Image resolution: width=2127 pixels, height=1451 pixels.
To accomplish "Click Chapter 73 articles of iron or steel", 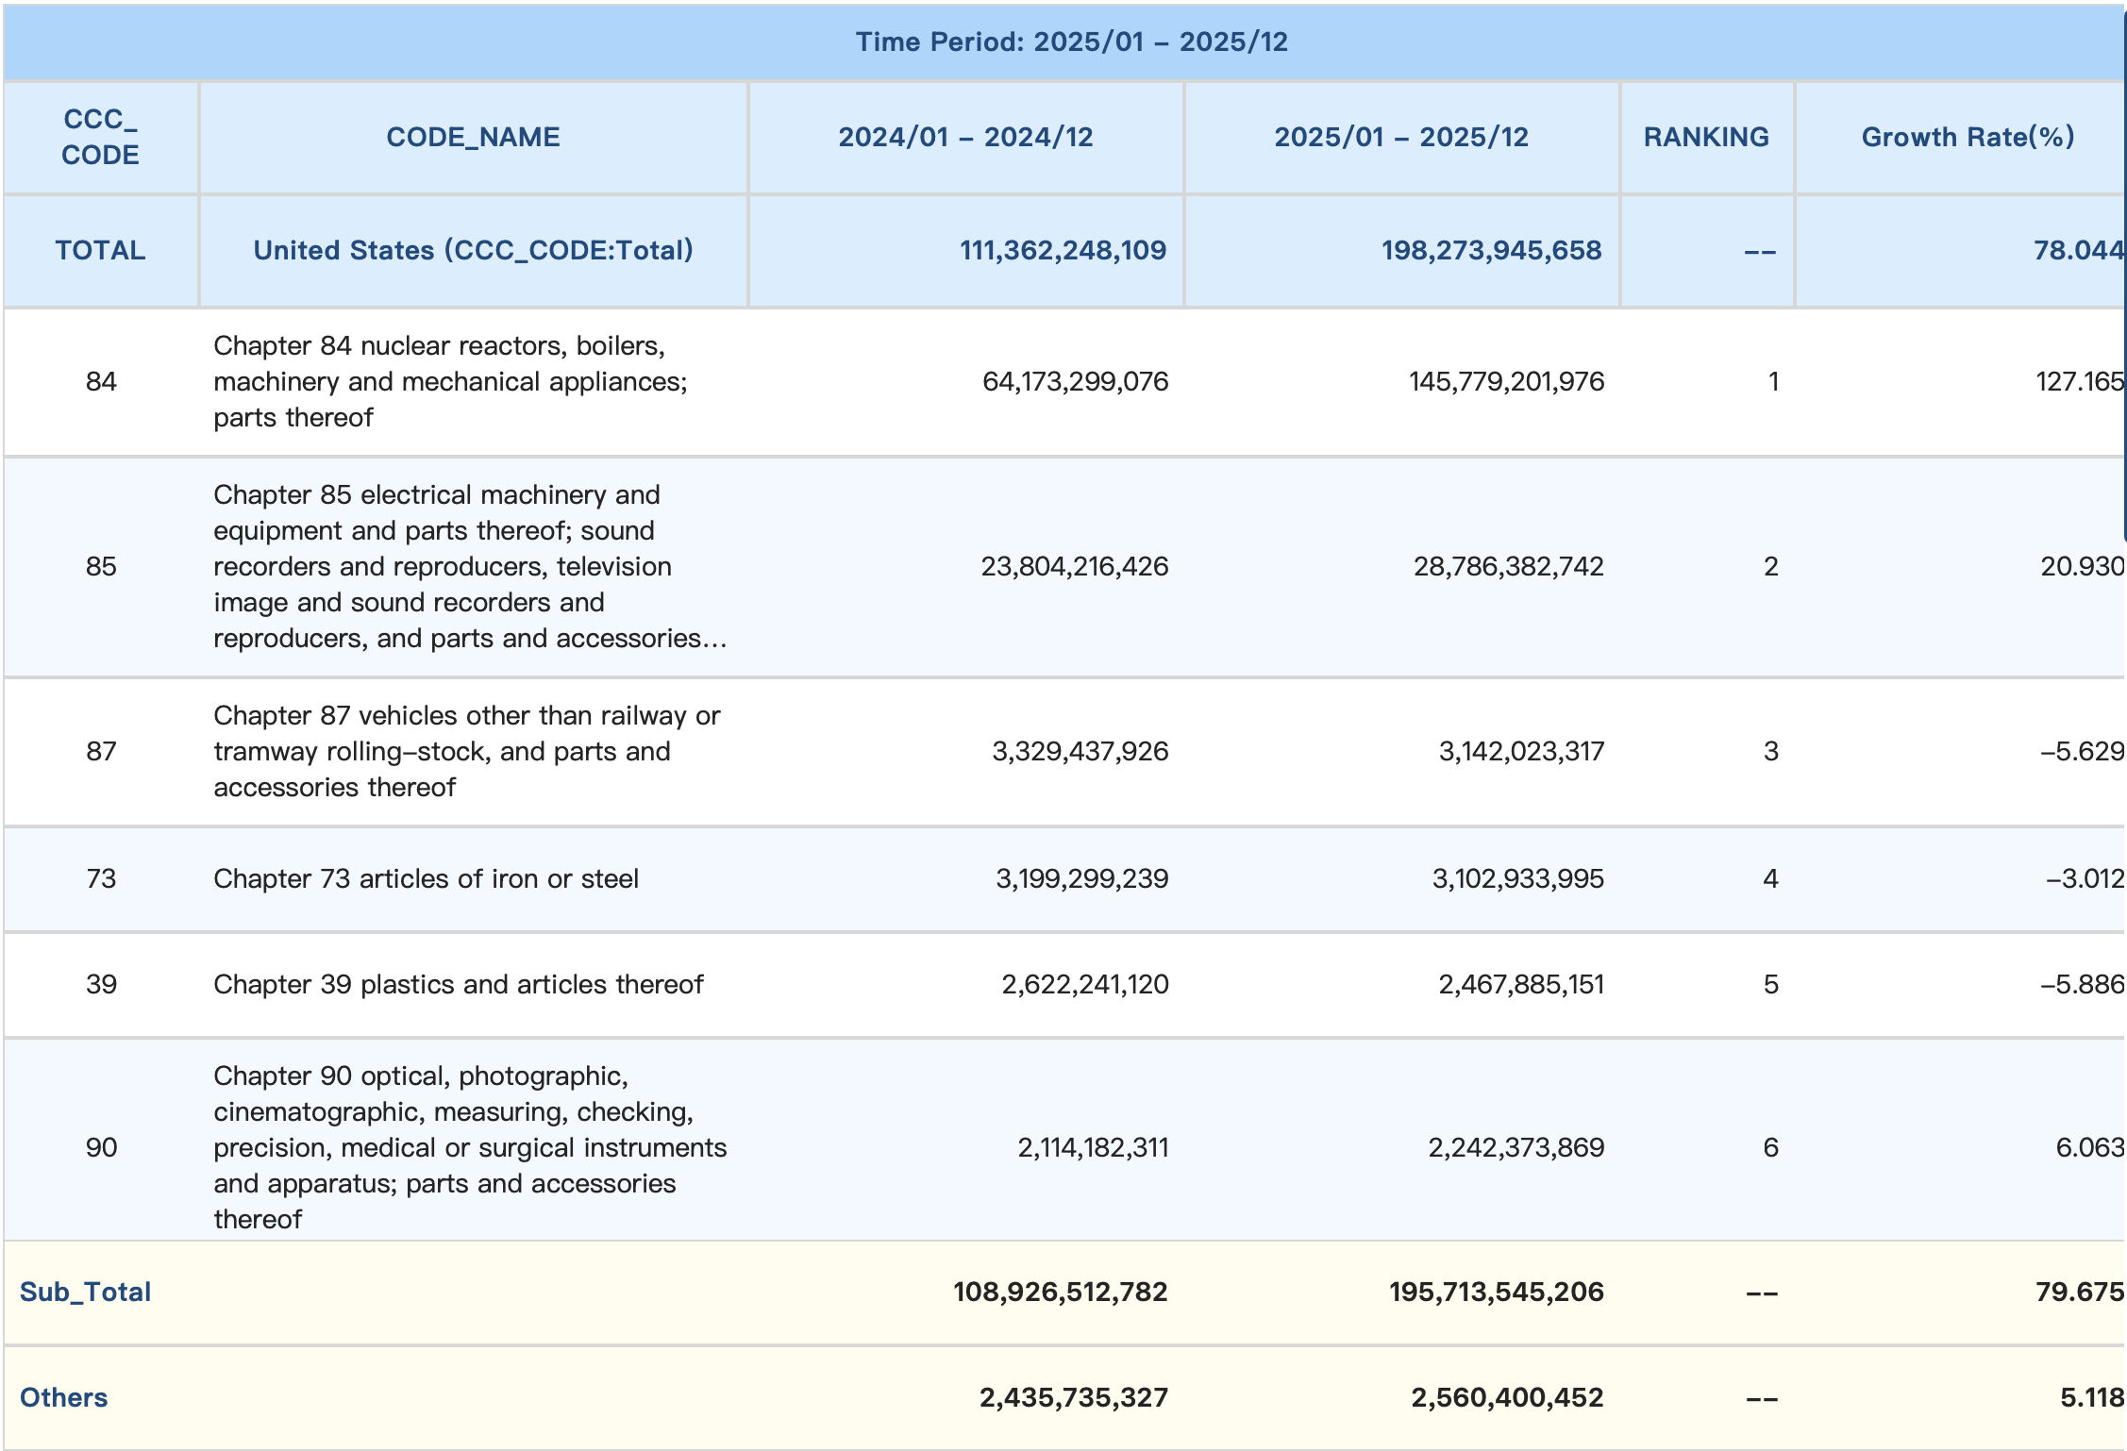I will click(x=426, y=878).
